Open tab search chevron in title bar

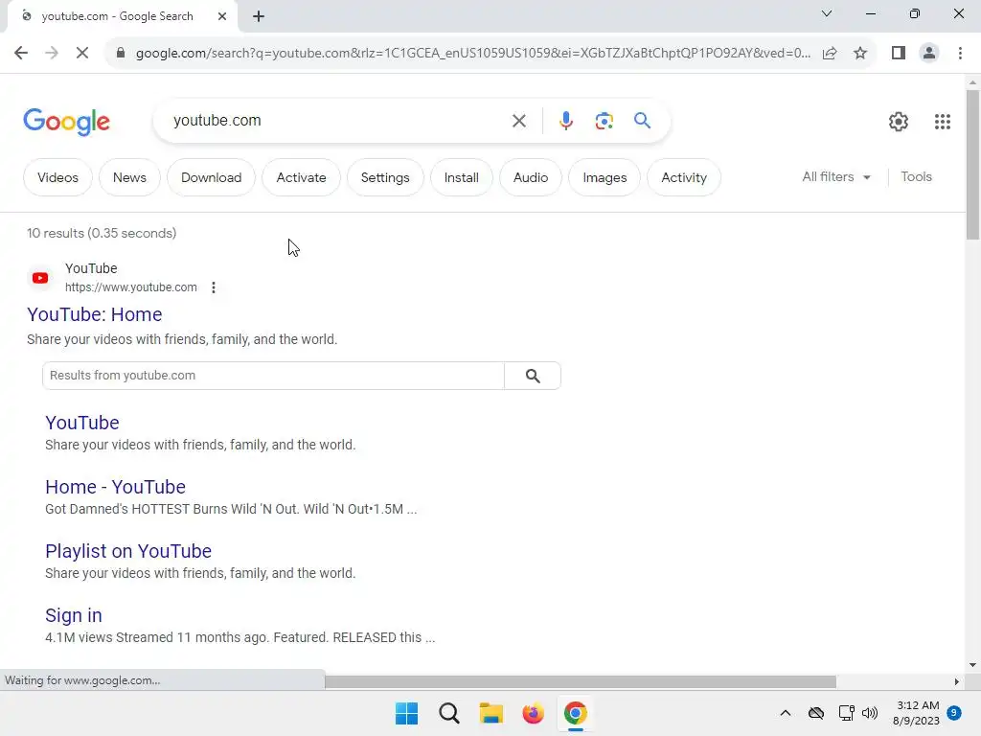pyautogui.click(x=827, y=13)
